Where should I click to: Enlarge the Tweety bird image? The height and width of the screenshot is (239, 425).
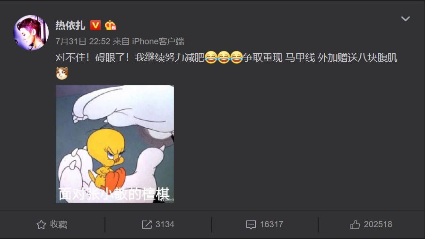[115, 144]
